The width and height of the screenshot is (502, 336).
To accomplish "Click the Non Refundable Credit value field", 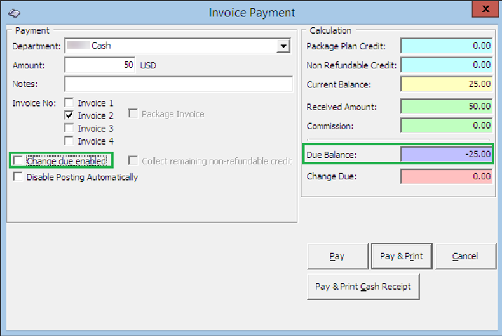I will [446, 65].
